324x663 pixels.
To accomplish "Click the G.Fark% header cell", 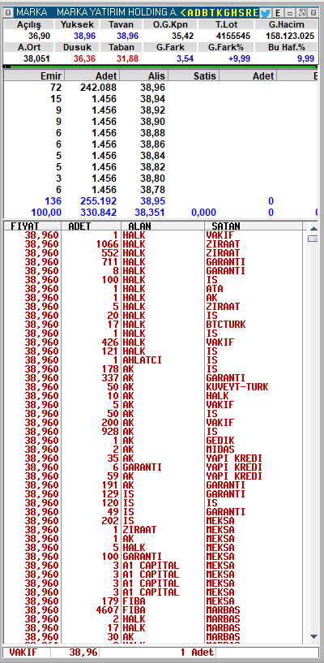I will click(225, 47).
